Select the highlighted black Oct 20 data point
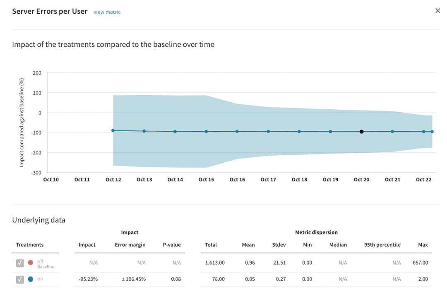The height and width of the screenshot is (299, 447). point(361,132)
